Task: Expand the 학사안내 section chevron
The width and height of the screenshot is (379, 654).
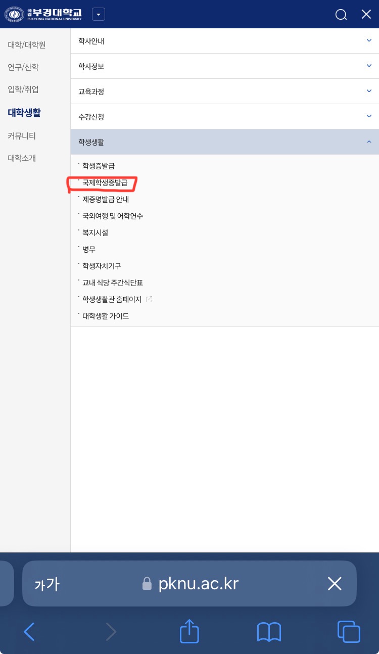Action: [369, 40]
